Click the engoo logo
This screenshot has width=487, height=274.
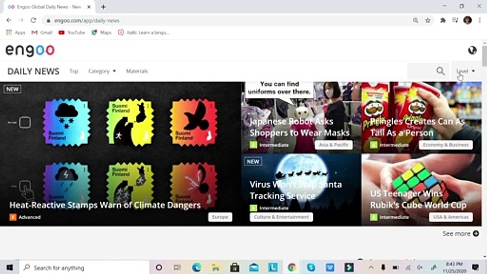tap(30, 50)
